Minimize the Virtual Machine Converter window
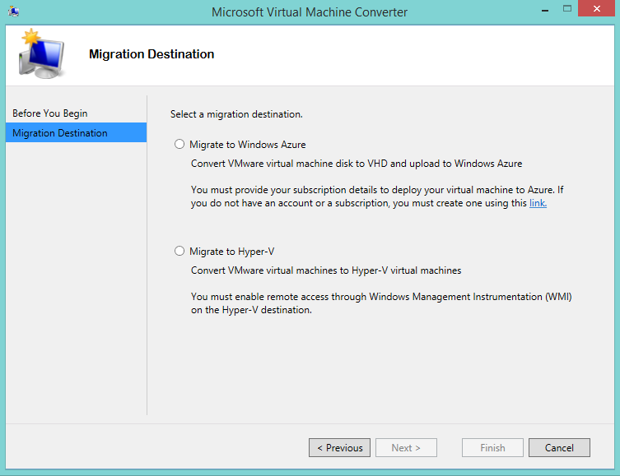The image size is (620, 476). 545,10
